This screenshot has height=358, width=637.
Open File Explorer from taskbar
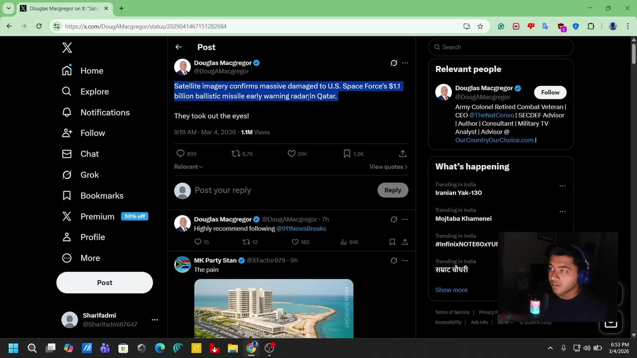tap(233, 348)
